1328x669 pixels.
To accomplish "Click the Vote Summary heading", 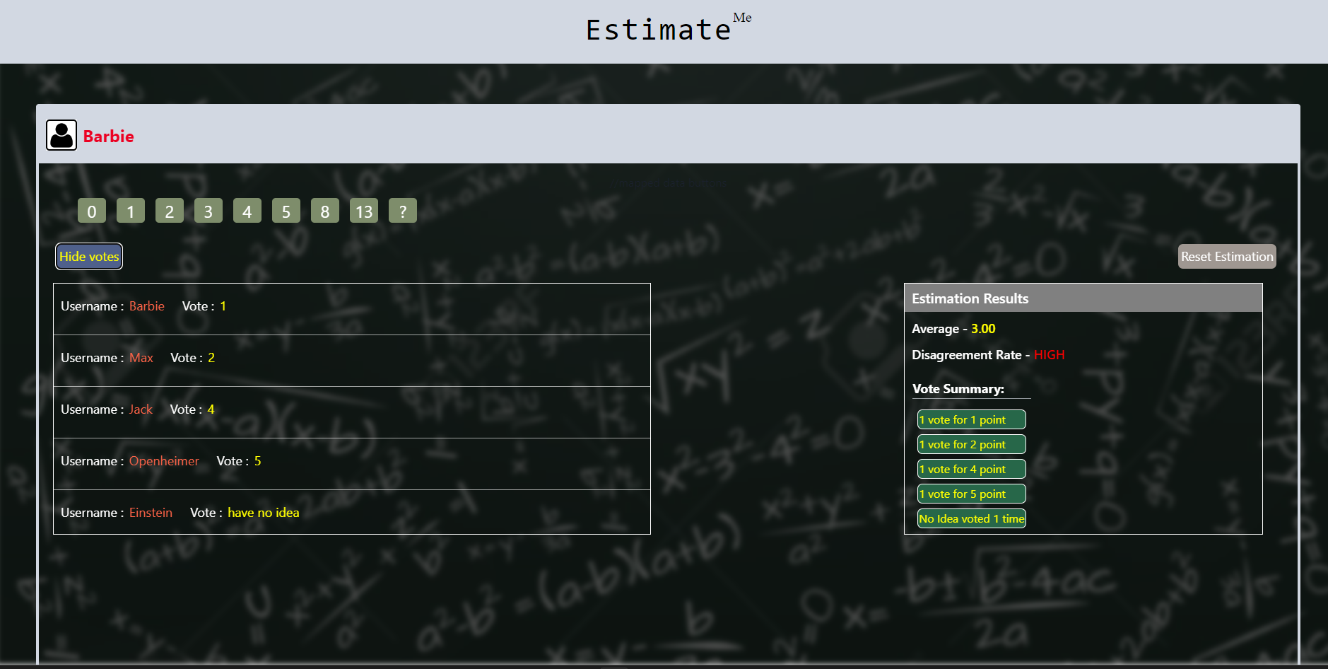I will click(x=958, y=389).
